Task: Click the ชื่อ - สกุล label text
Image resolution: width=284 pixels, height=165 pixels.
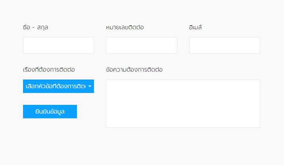Action: (x=36, y=28)
